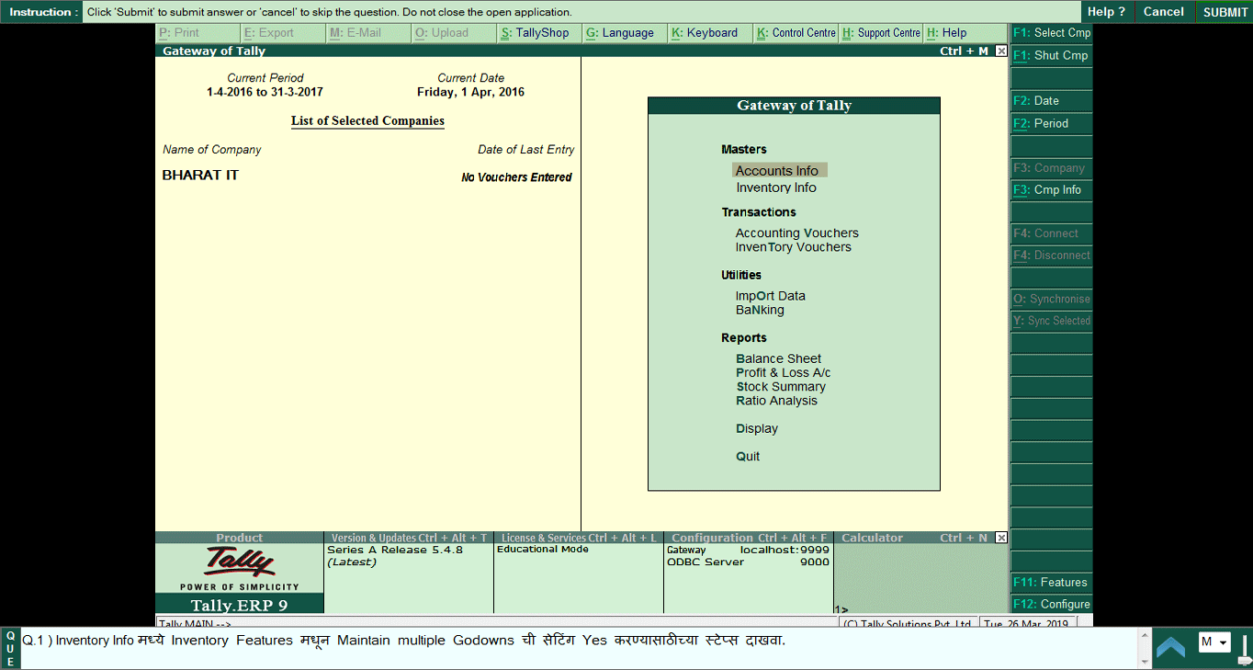
Task: Click the Current Date Friday, 1 Apr, 2016
Action: [x=471, y=92]
